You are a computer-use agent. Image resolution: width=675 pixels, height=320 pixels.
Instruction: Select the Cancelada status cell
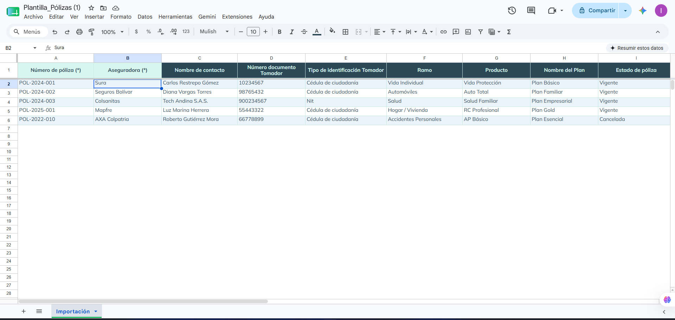click(x=634, y=120)
